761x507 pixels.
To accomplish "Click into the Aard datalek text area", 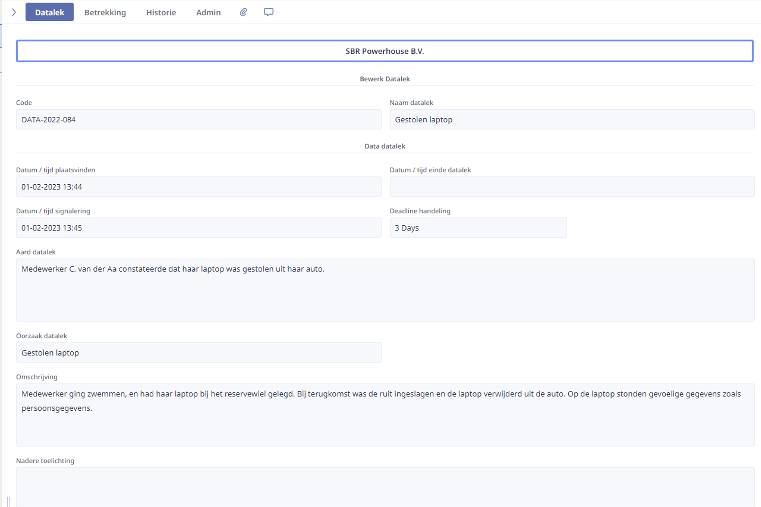I will point(385,290).
